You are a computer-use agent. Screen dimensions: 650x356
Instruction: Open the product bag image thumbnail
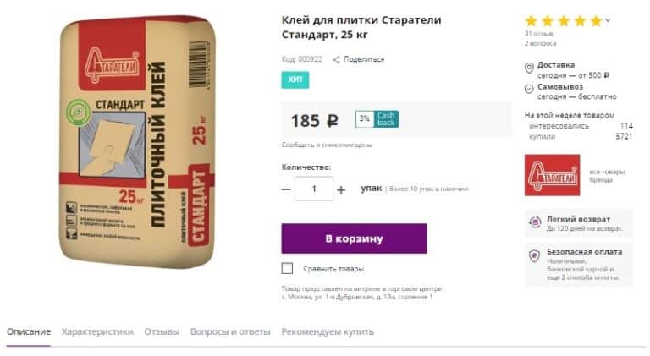(137, 140)
